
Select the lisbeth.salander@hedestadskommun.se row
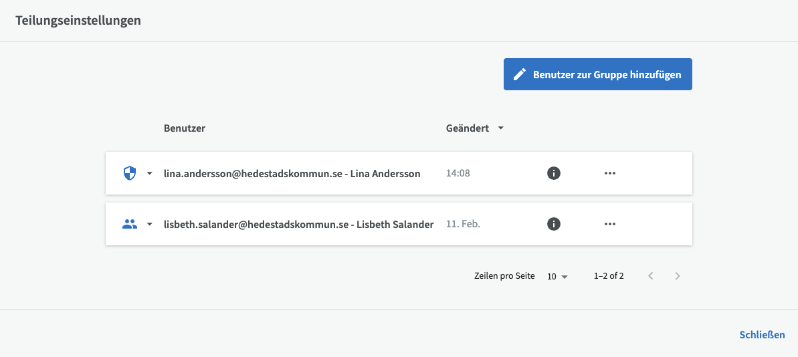[298, 225]
